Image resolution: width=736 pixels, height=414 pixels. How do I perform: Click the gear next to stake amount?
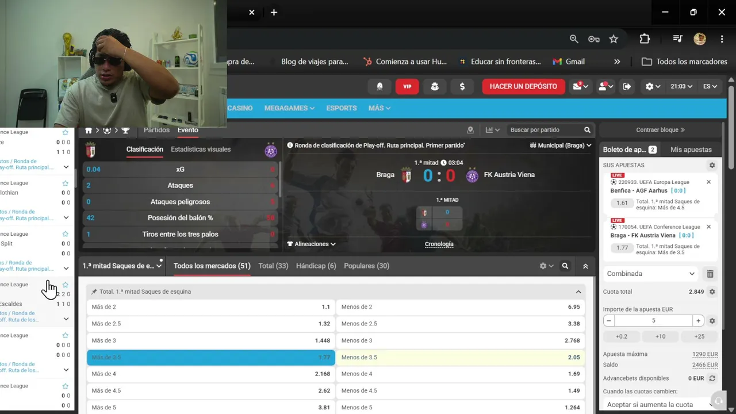712,321
